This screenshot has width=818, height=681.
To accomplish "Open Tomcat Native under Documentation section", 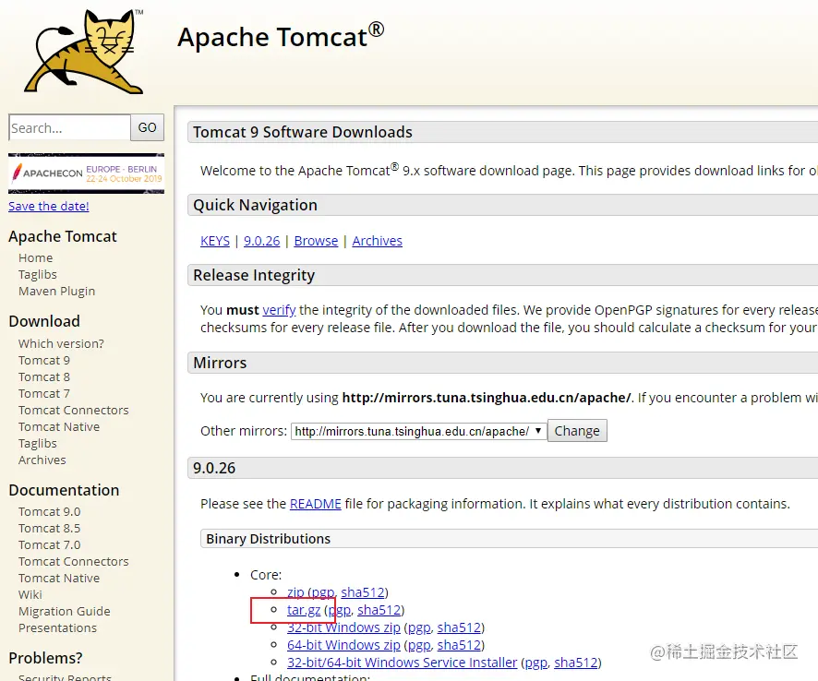I will point(59,579).
